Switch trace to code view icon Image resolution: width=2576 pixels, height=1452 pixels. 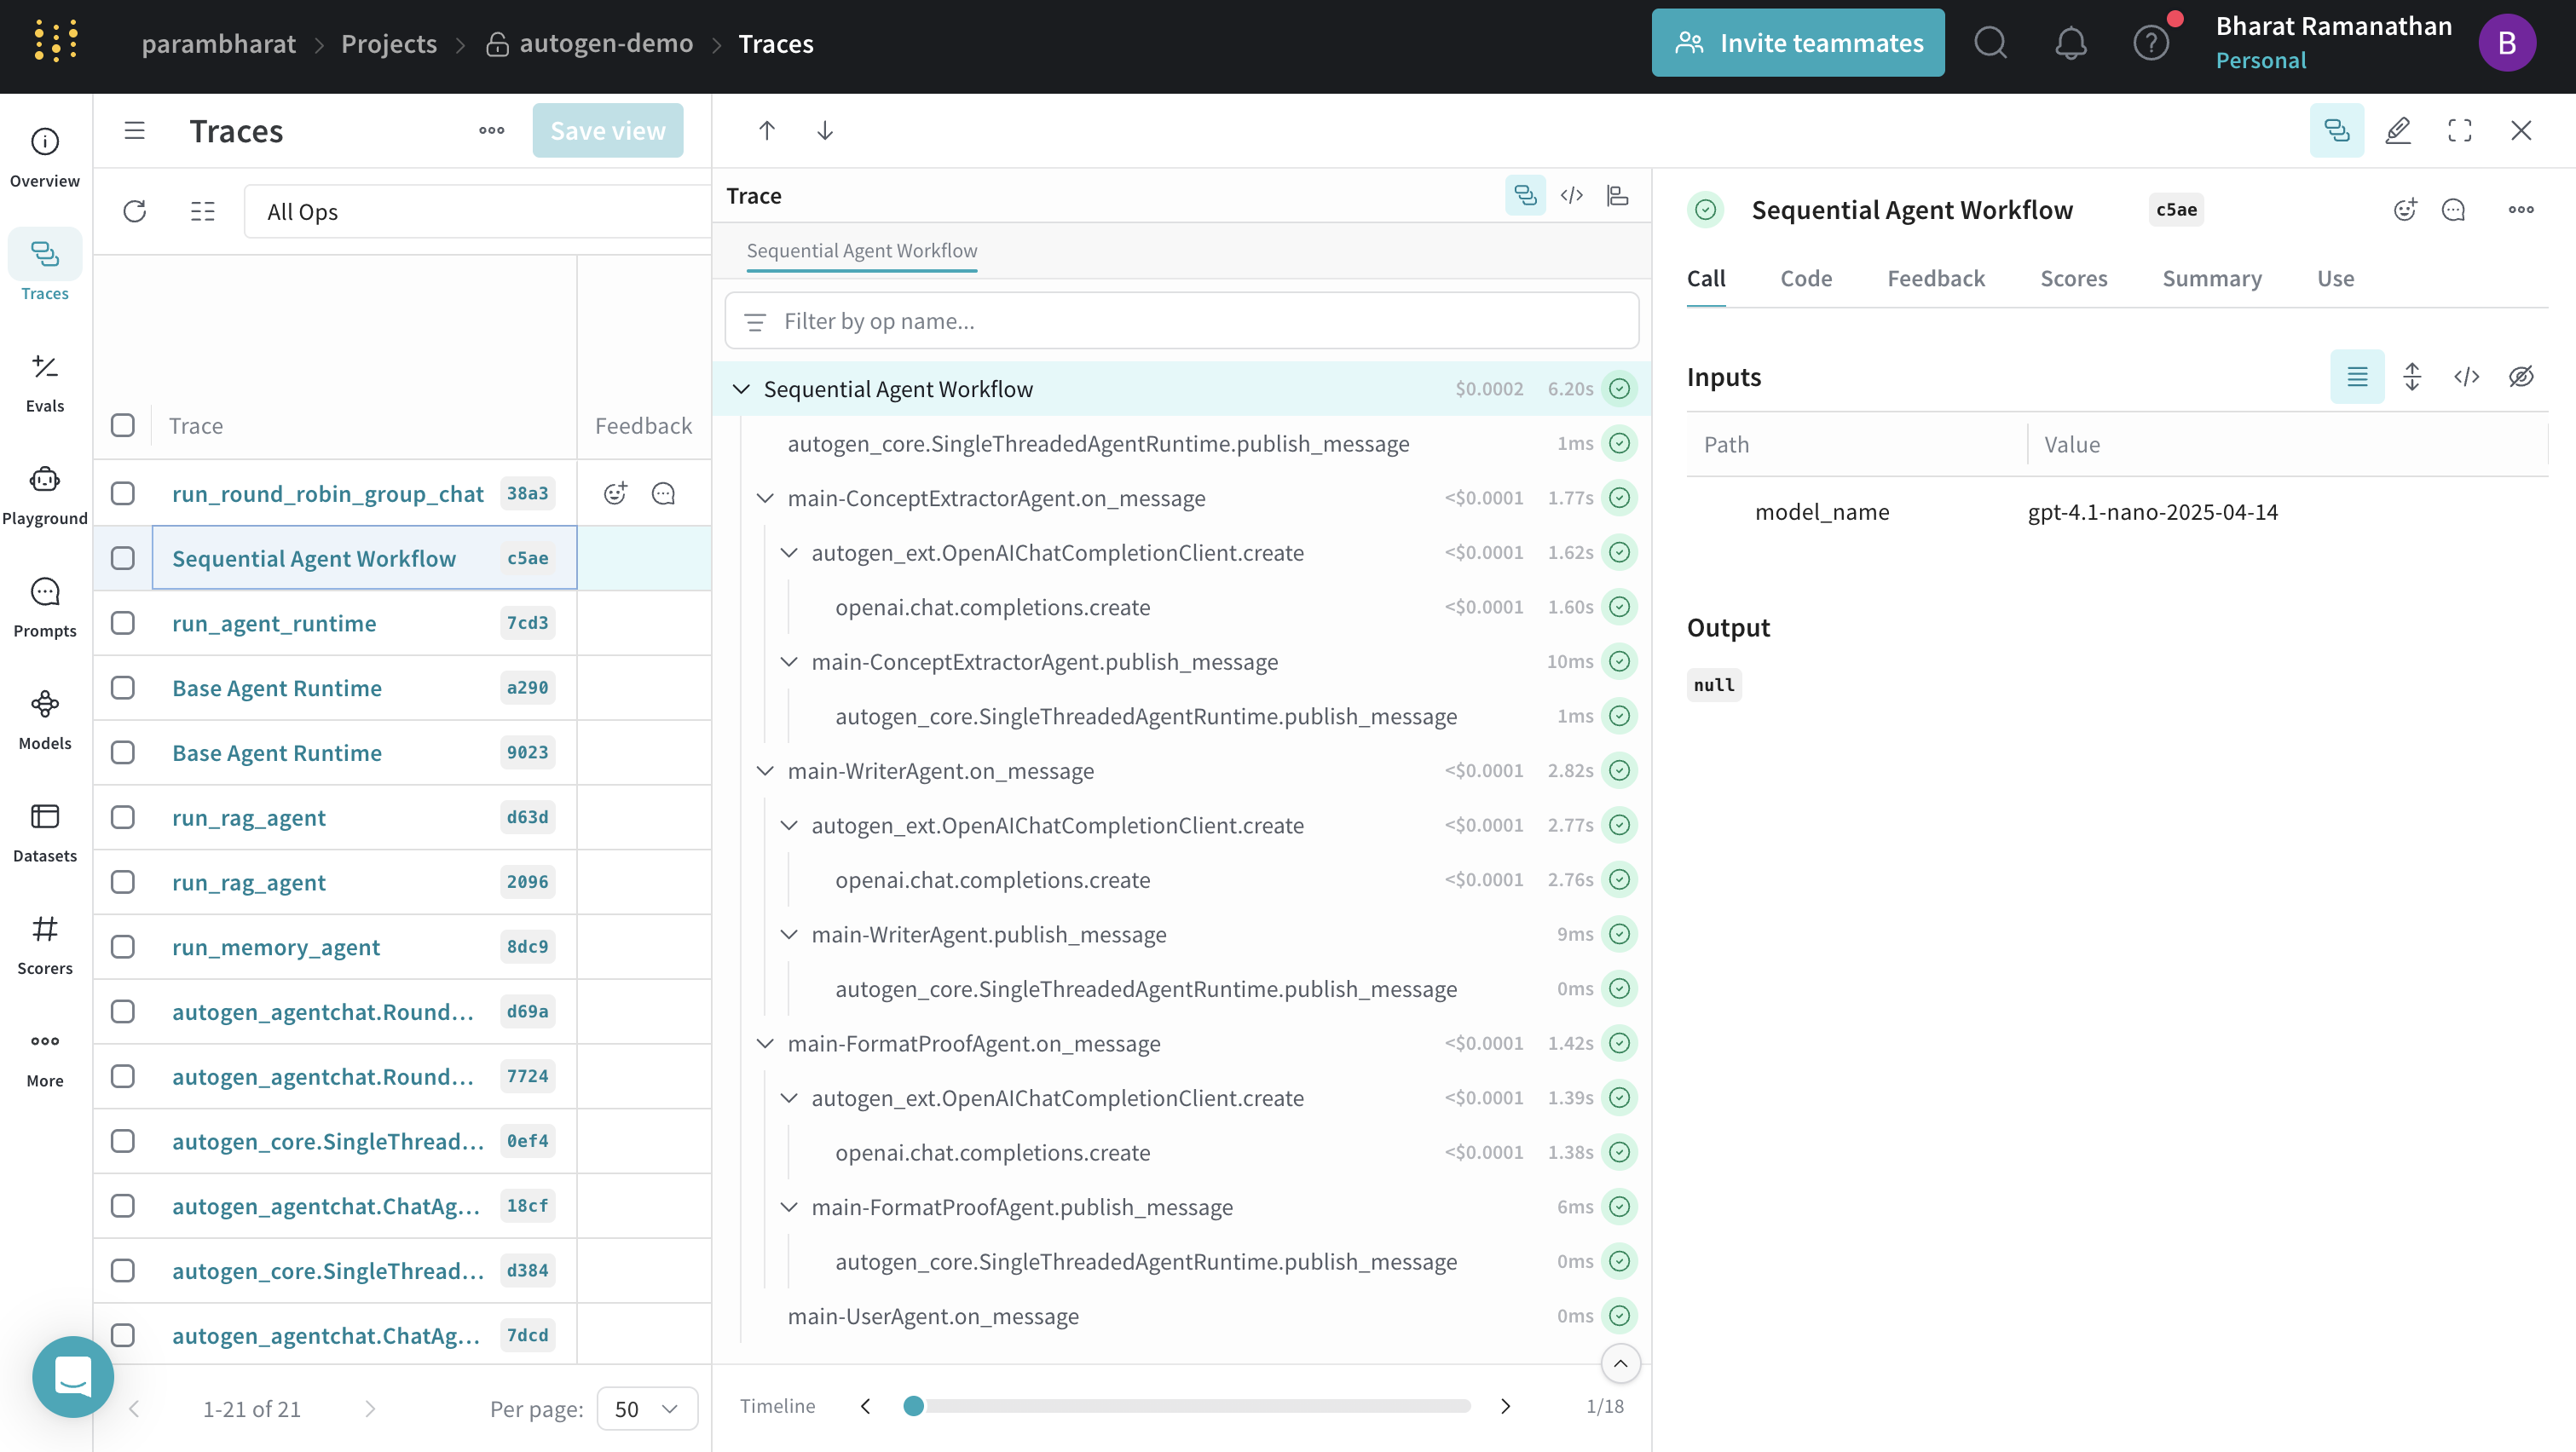[1571, 196]
